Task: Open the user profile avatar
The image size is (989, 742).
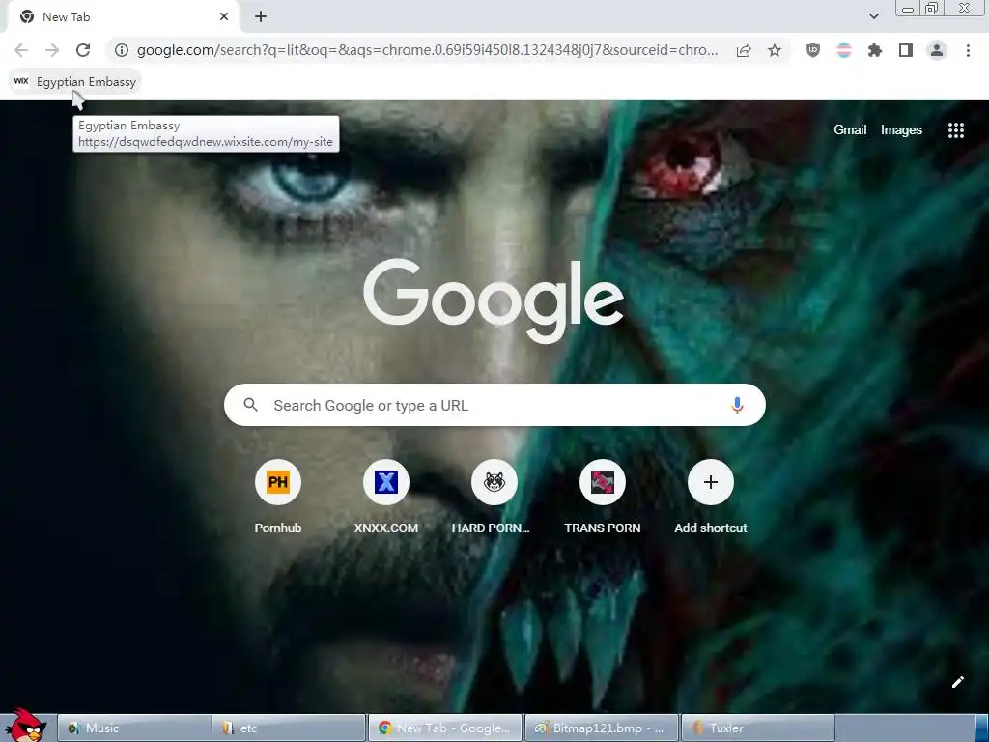Action: [x=937, y=50]
